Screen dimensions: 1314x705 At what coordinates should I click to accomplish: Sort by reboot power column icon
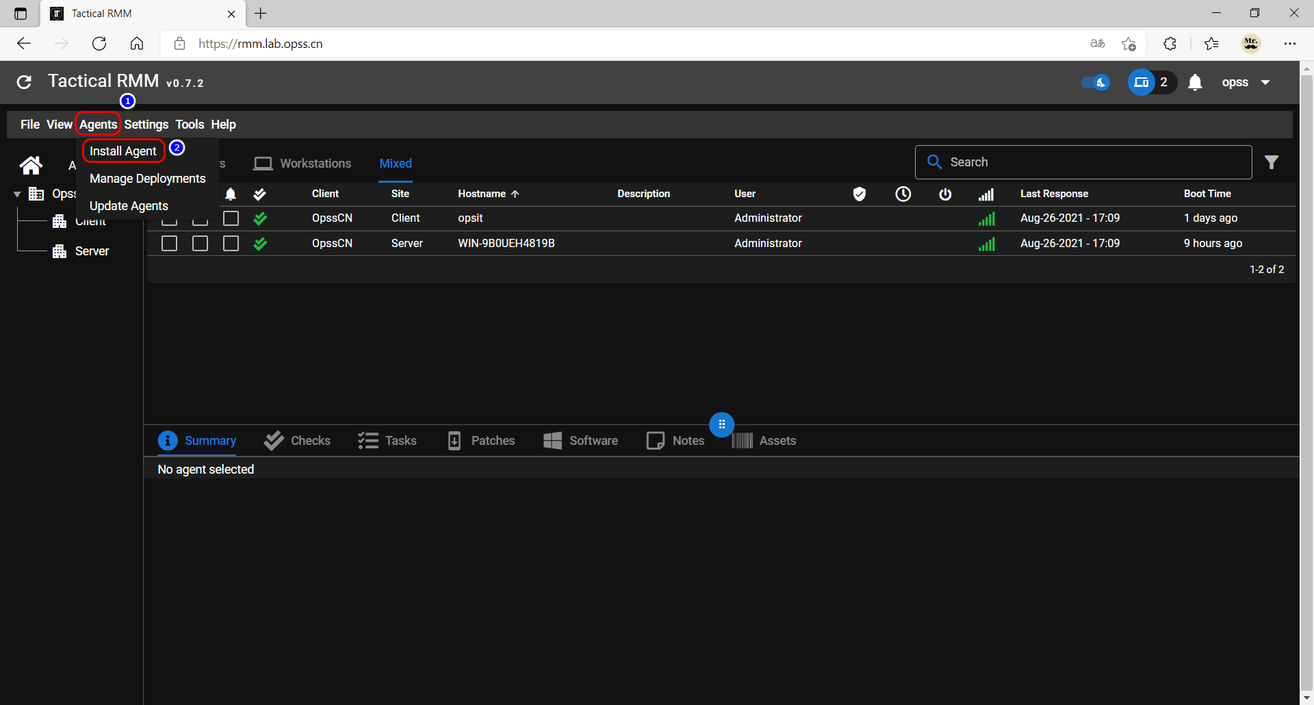coord(945,194)
